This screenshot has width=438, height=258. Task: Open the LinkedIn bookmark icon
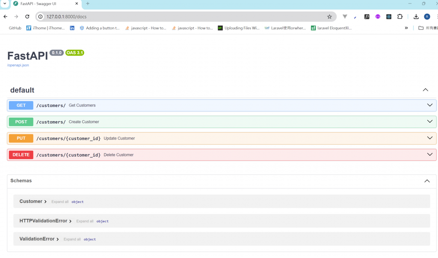click(72, 28)
